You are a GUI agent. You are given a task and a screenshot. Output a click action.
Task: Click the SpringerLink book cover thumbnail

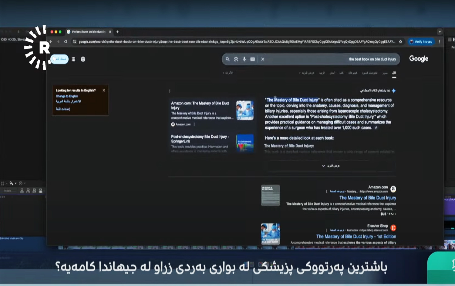coord(245,143)
